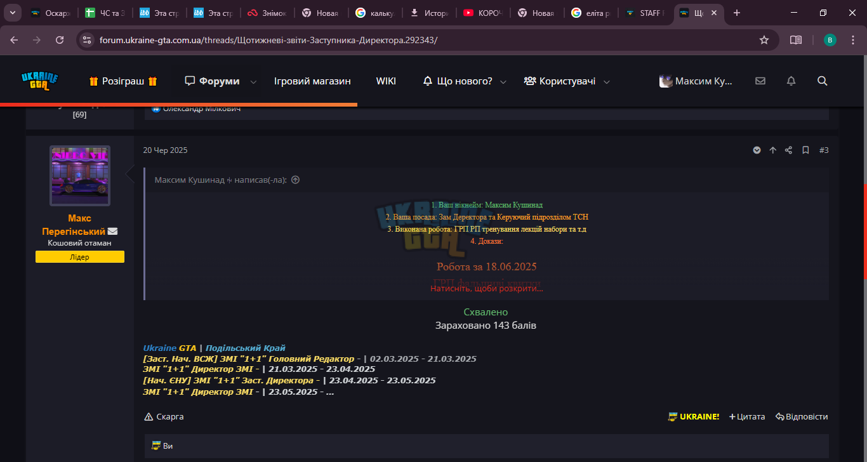Share post #3 via share icon
Viewport: 867px width, 462px height.
789,150
